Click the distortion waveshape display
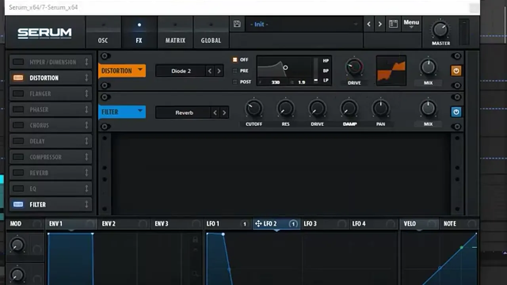507x285 pixels. [x=391, y=70]
